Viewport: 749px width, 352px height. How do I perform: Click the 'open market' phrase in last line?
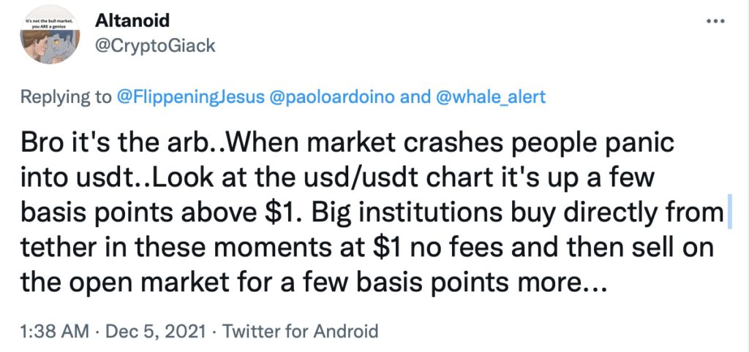pyautogui.click(x=146, y=286)
